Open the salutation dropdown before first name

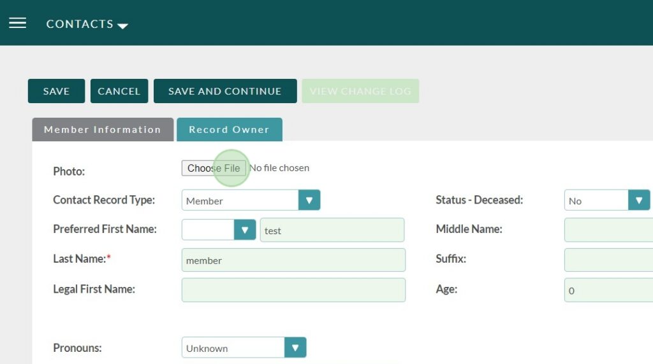click(x=244, y=230)
